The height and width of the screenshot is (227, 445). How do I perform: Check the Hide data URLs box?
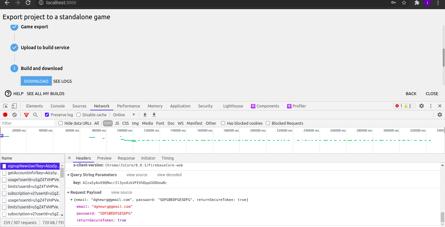(x=60, y=123)
